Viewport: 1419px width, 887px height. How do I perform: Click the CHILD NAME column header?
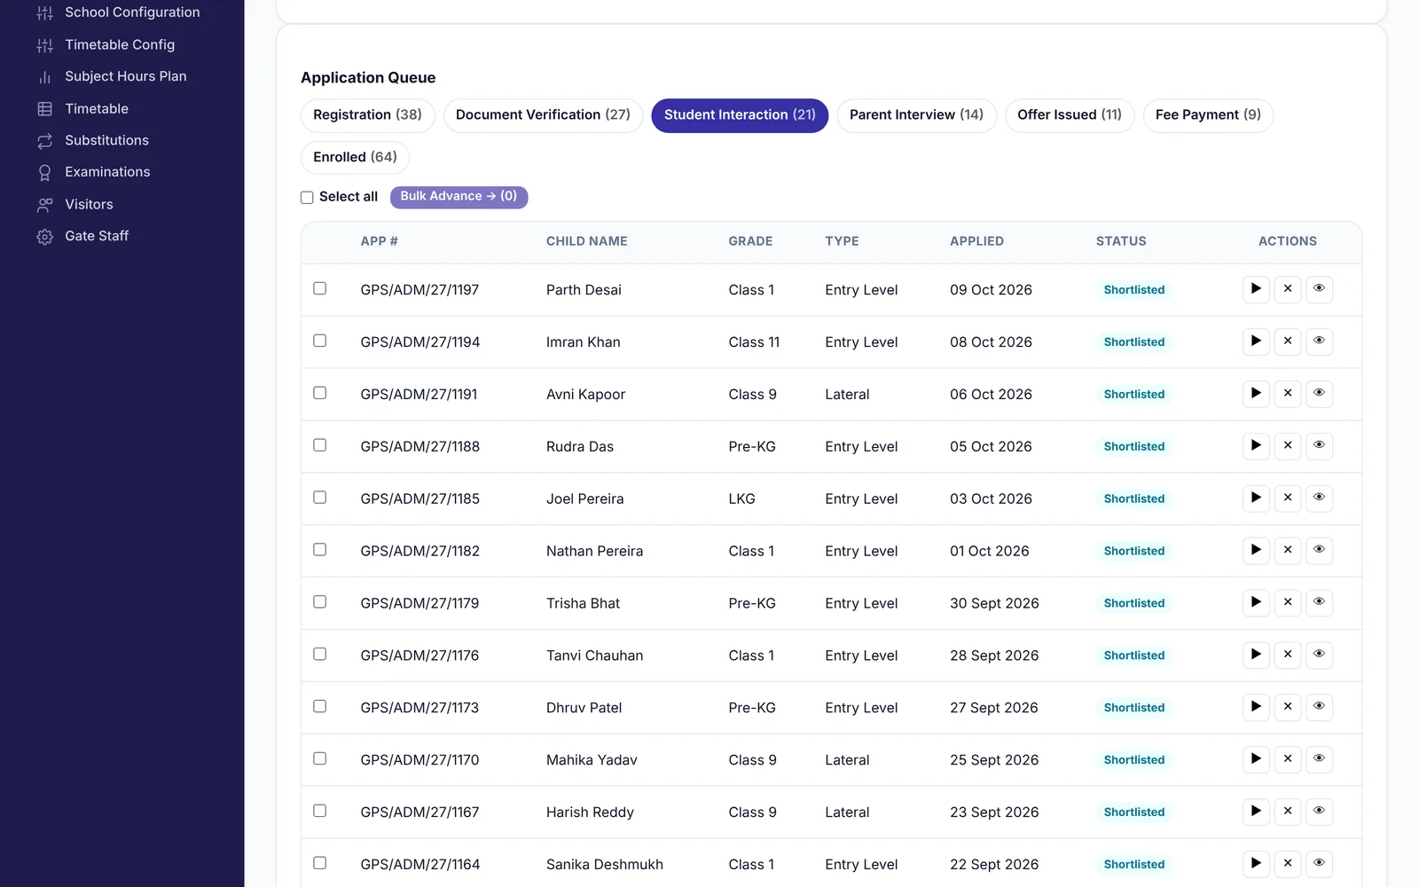586,241
